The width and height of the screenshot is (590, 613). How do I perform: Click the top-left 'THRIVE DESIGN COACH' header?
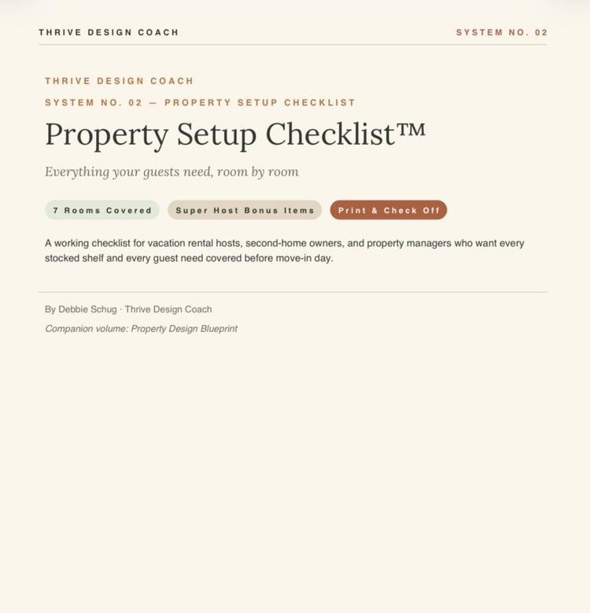point(109,32)
